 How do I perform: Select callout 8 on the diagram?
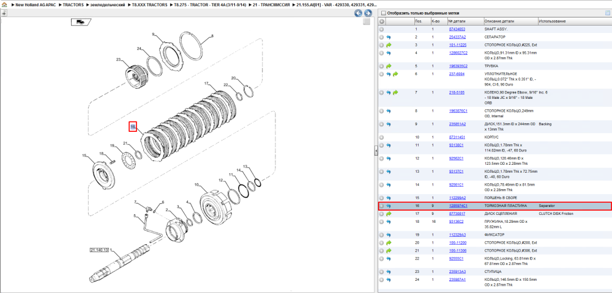pos(212,36)
